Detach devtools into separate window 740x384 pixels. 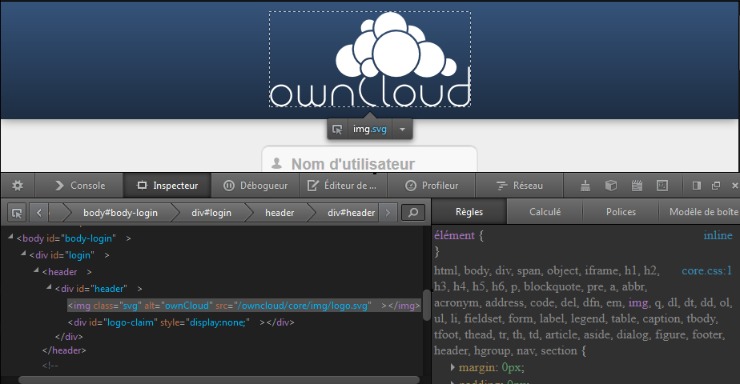click(x=716, y=186)
